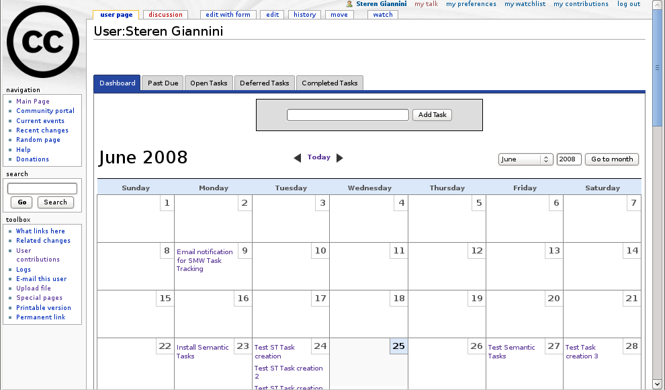The image size is (665, 390).
Task: Select the Deferred Tasks tab
Action: (264, 83)
